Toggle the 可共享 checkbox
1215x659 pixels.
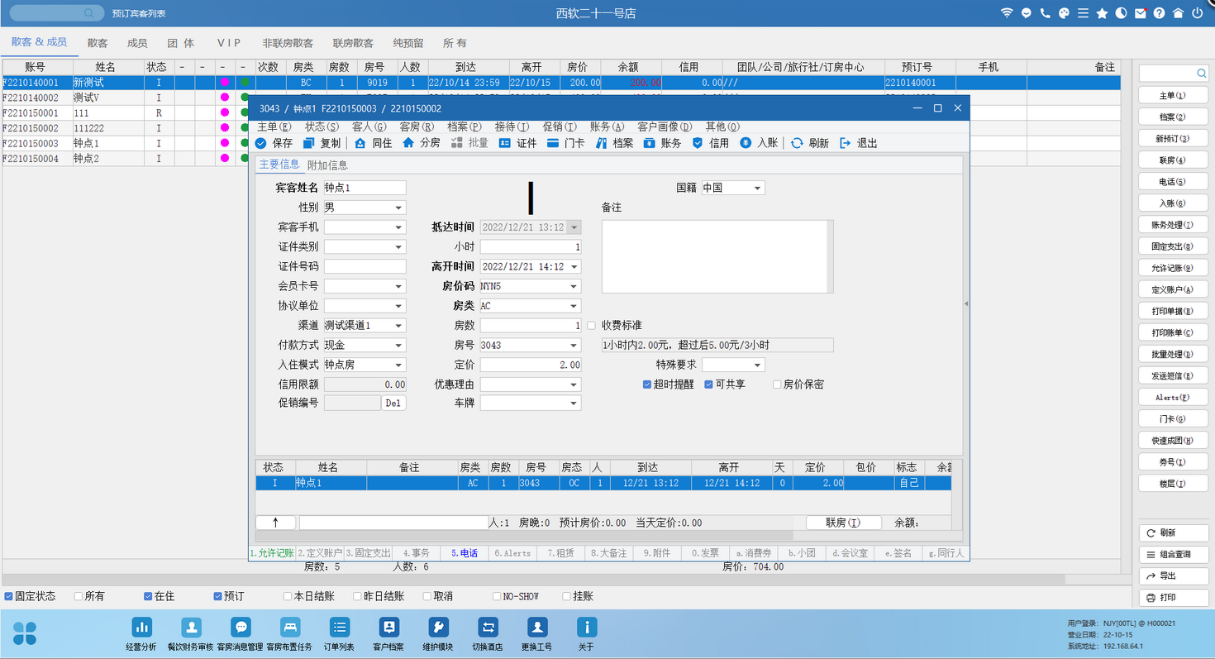709,384
